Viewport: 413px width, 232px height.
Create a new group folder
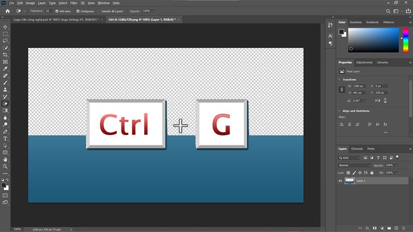pos(389,228)
